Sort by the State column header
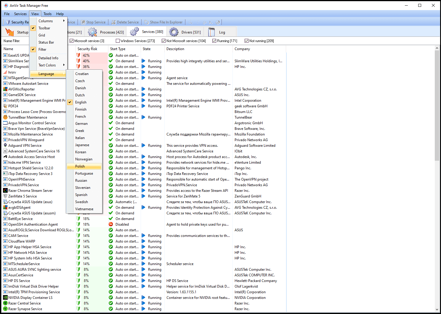This screenshot has width=441, height=314. pos(153,49)
